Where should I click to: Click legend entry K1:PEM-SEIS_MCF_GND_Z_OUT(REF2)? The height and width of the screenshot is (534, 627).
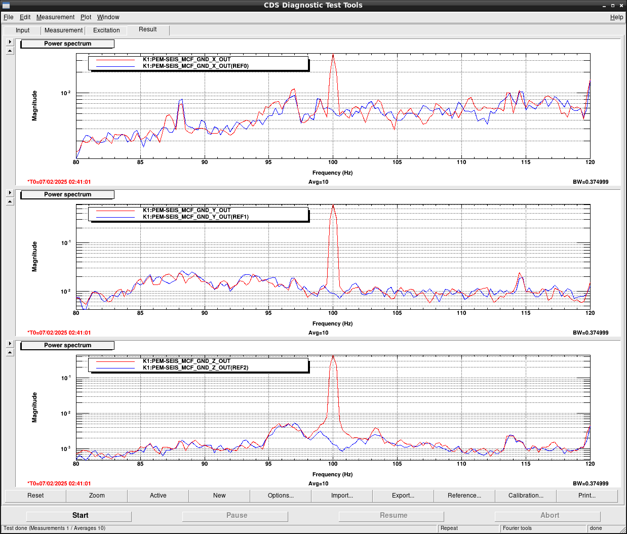195,367
